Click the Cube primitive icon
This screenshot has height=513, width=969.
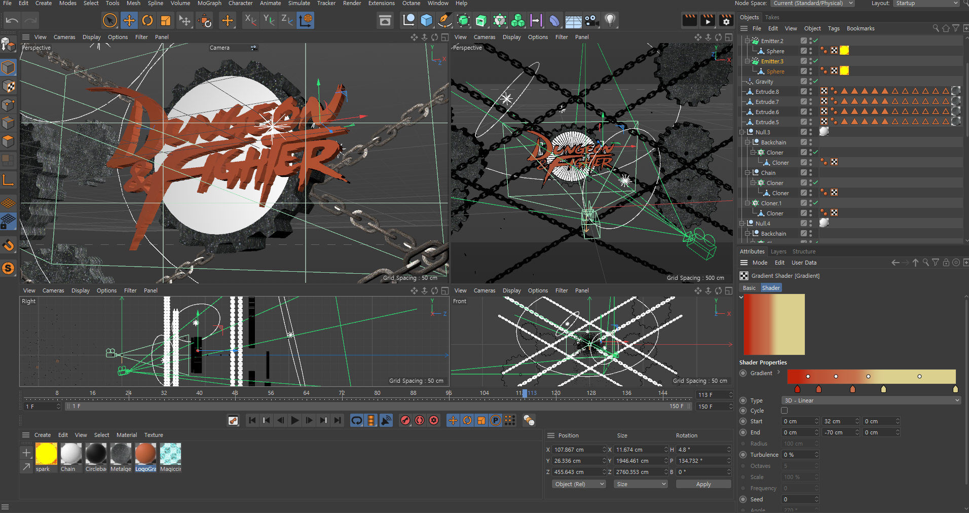427,20
